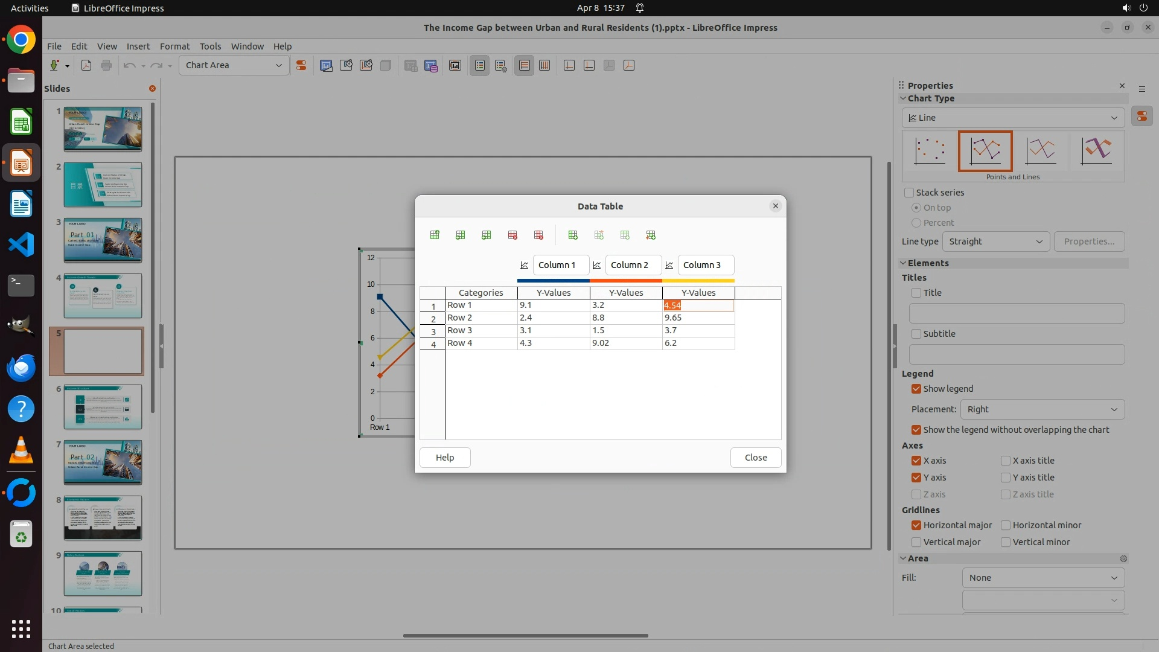This screenshot has width=1159, height=652.
Task: Enable the Stack series checkbox
Action: pos(909,193)
